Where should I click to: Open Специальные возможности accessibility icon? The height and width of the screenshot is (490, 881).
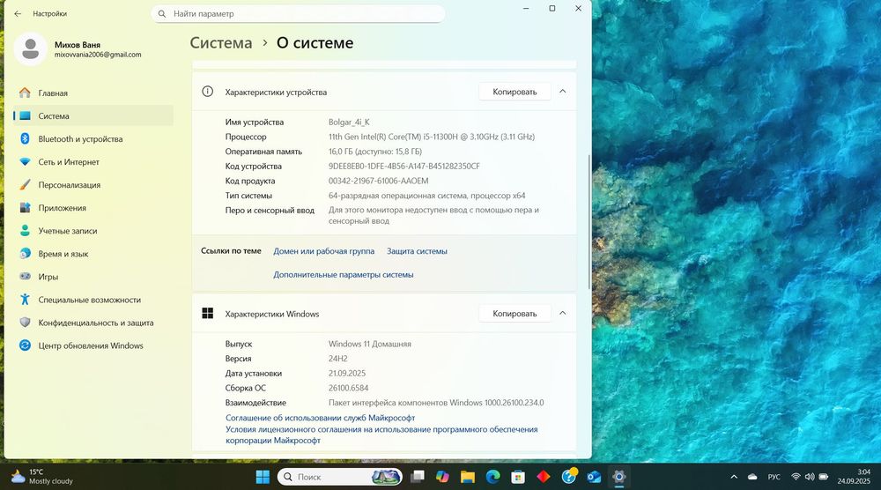point(25,300)
